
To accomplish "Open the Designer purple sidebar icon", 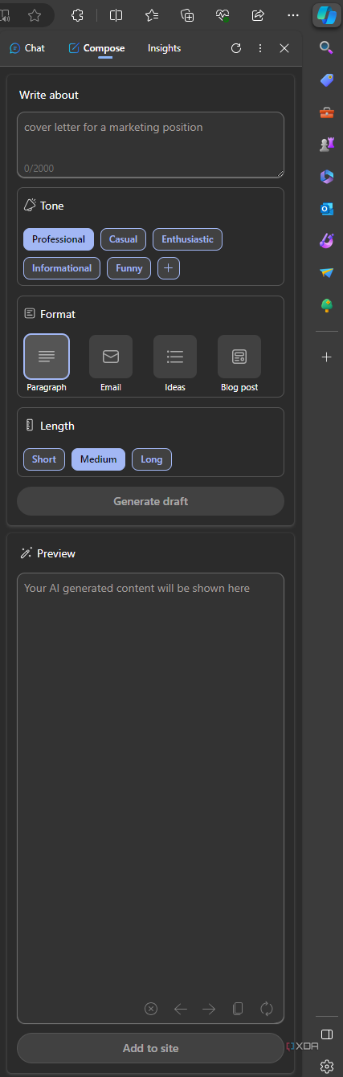I will pos(326,240).
